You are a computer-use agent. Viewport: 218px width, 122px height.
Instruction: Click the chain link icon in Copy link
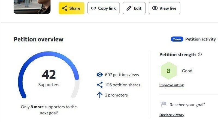click(x=93, y=8)
